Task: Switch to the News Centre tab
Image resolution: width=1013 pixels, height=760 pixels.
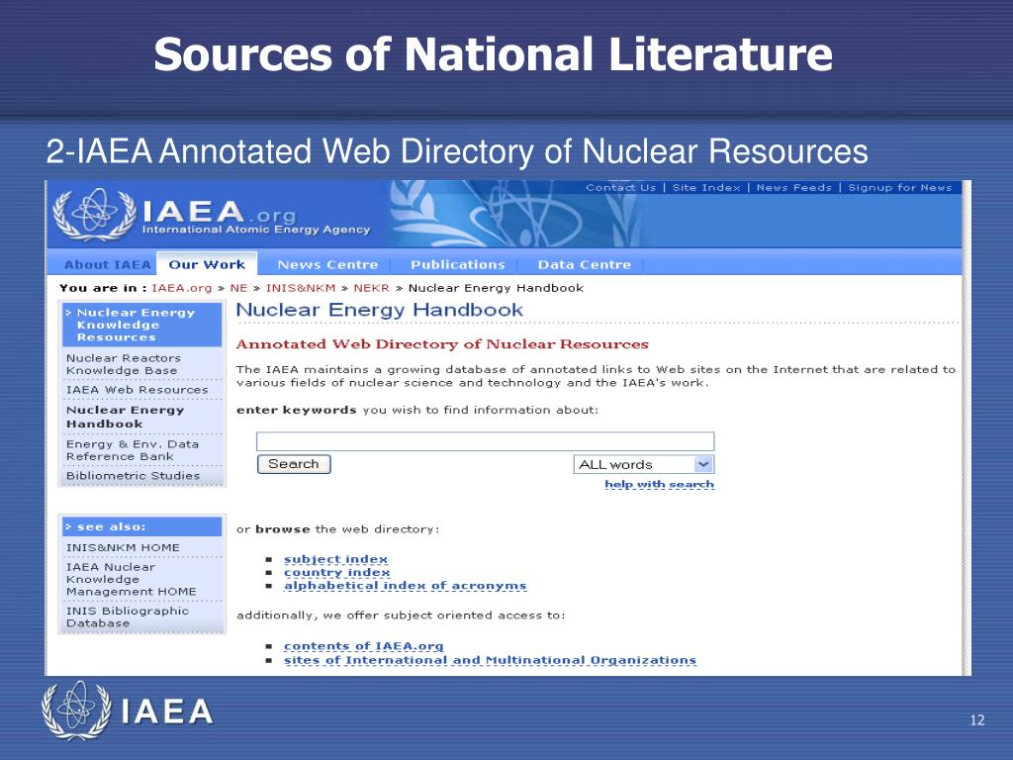Action: [327, 264]
